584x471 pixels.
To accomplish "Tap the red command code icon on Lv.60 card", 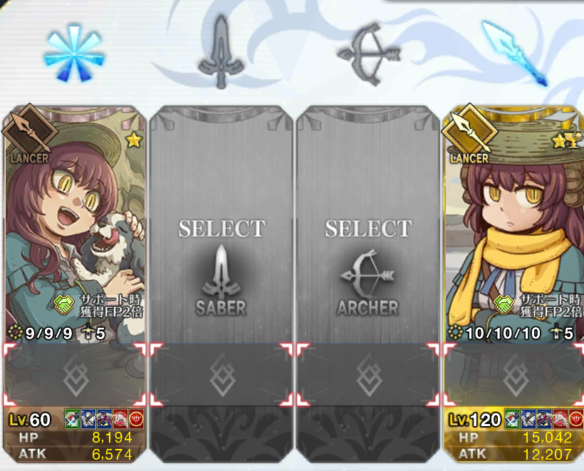I will [137, 418].
